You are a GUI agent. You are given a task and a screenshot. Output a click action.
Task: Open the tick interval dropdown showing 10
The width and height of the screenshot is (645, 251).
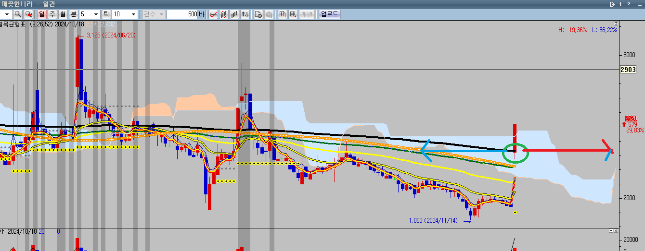tap(133, 14)
